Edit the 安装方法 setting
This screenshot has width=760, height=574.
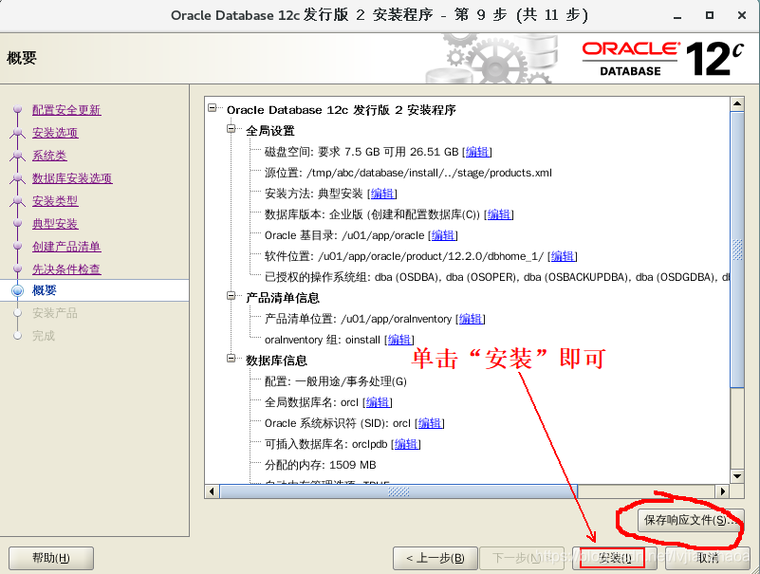click(x=382, y=194)
